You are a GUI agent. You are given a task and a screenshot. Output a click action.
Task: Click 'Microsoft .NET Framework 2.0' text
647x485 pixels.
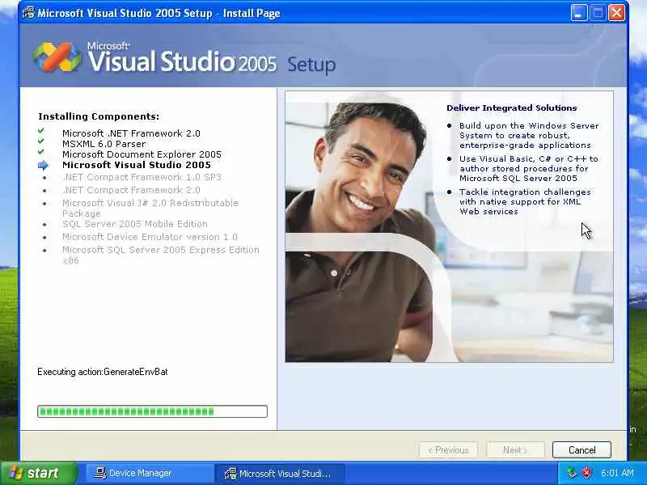(131, 133)
